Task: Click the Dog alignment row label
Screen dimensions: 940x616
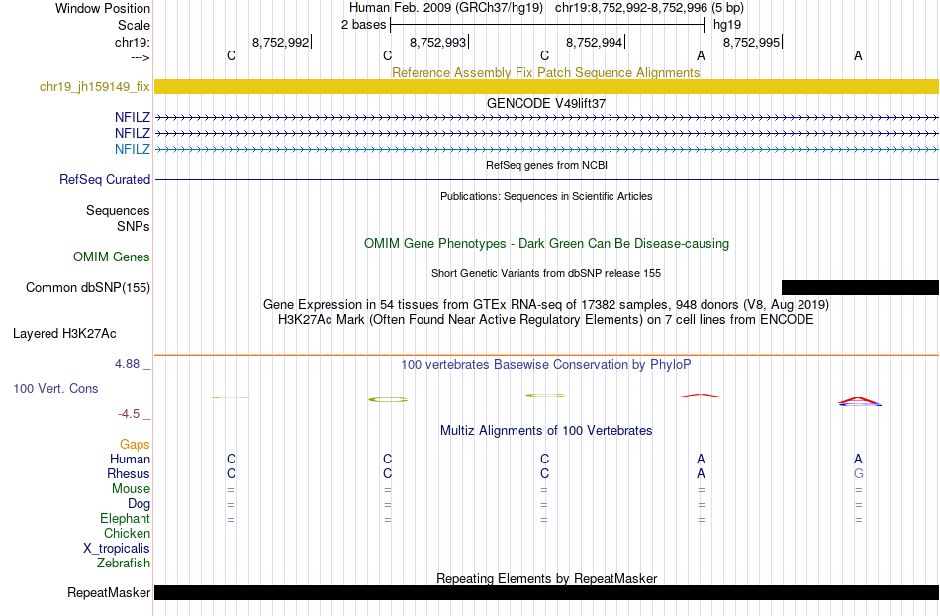Action: point(139,504)
